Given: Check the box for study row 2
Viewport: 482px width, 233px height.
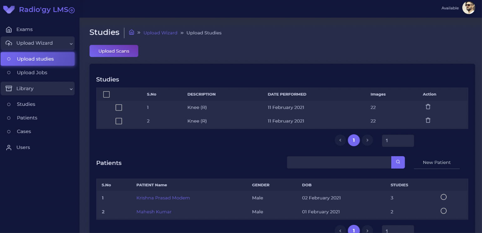Looking at the screenshot, I should click(x=119, y=121).
